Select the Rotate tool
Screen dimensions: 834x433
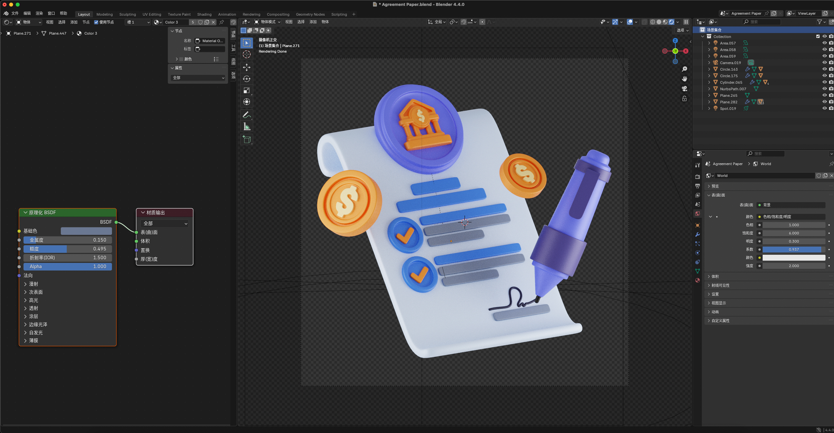point(247,79)
